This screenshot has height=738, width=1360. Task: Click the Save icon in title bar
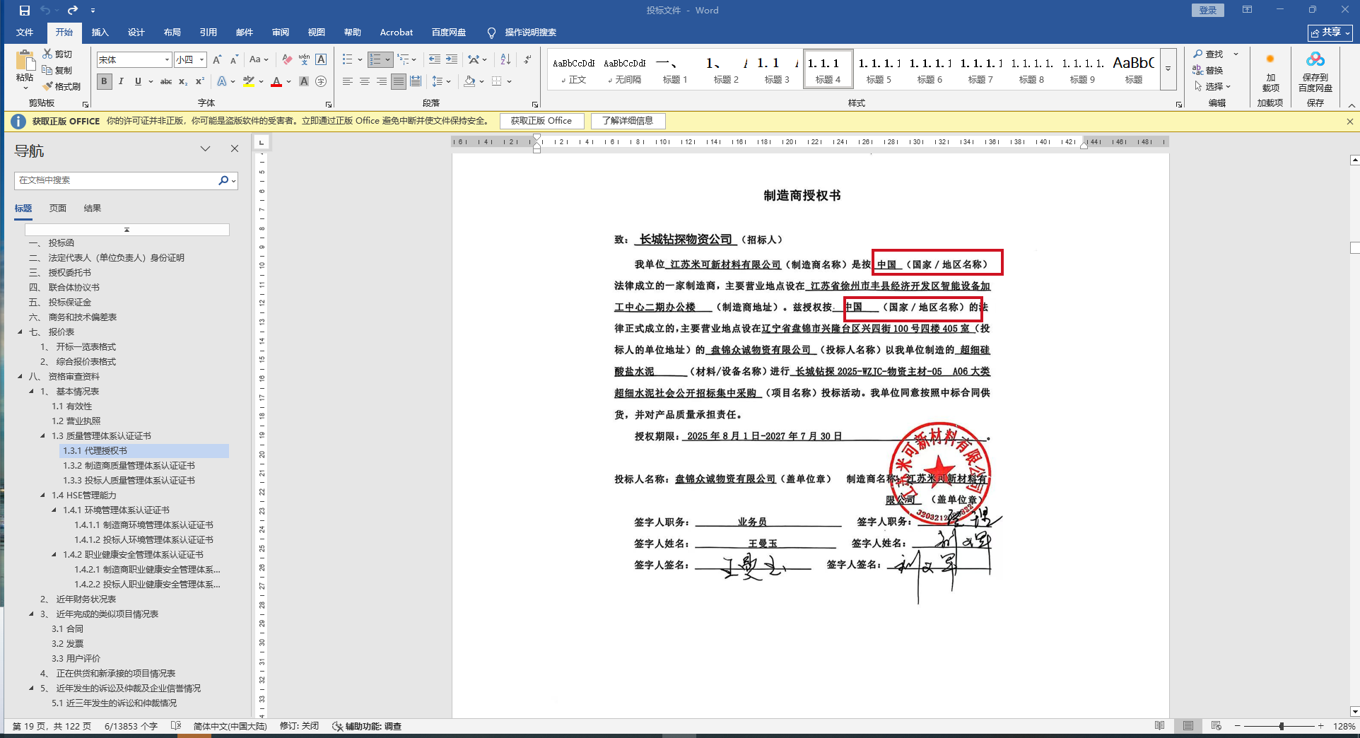(x=25, y=11)
